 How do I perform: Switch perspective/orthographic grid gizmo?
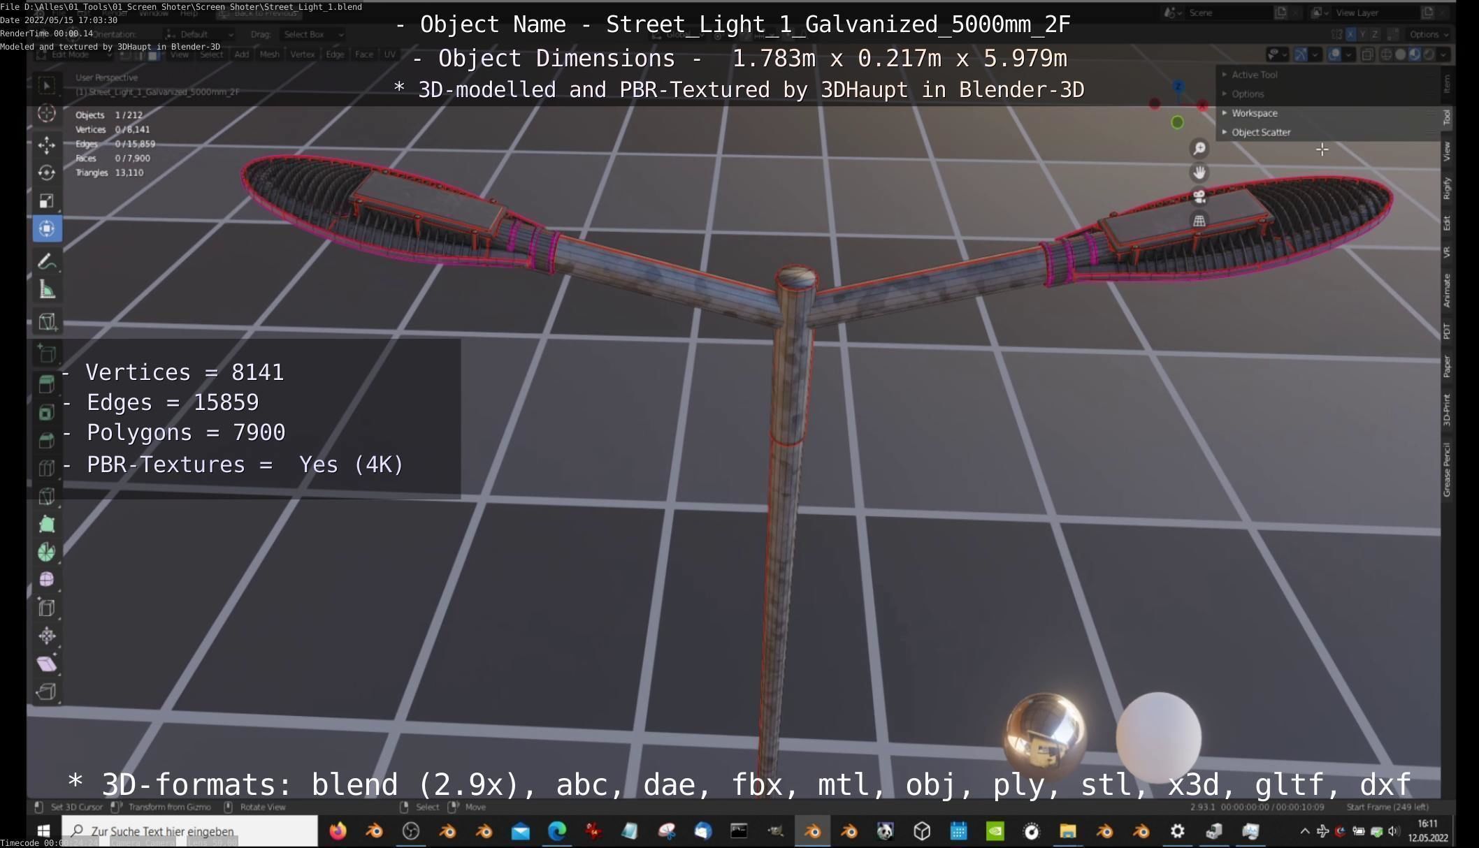(1199, 221)
